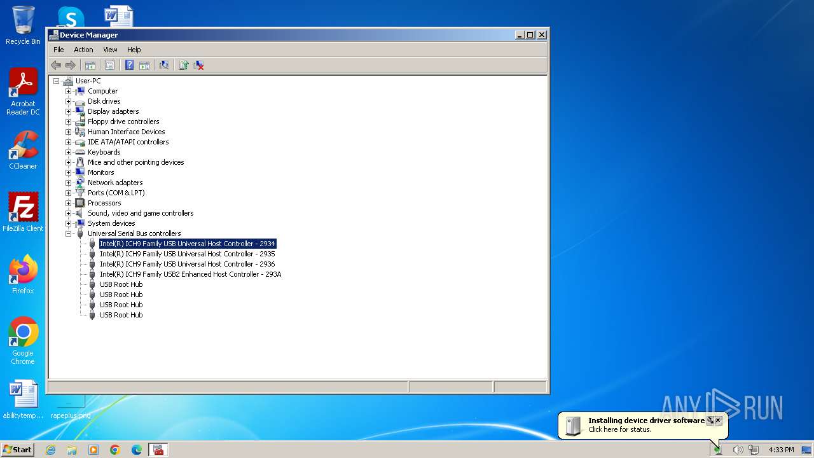
Task: Select USB2 Enhanced Host Controller - 293A
Action: (190, 274)
